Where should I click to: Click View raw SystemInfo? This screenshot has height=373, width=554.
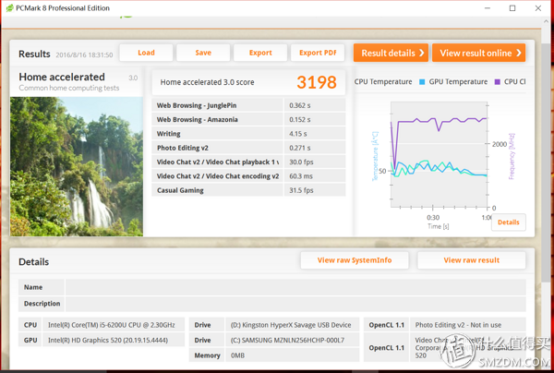(x=354, y=260)
